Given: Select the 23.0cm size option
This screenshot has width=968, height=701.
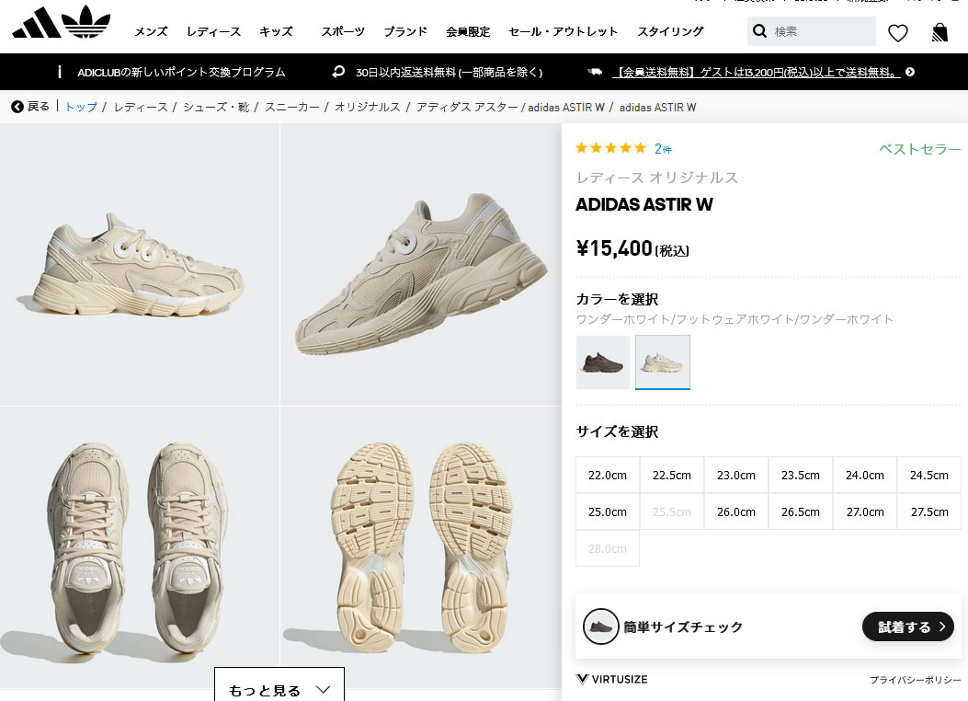Looking at the screenshot, I should (x=735, y=475).
